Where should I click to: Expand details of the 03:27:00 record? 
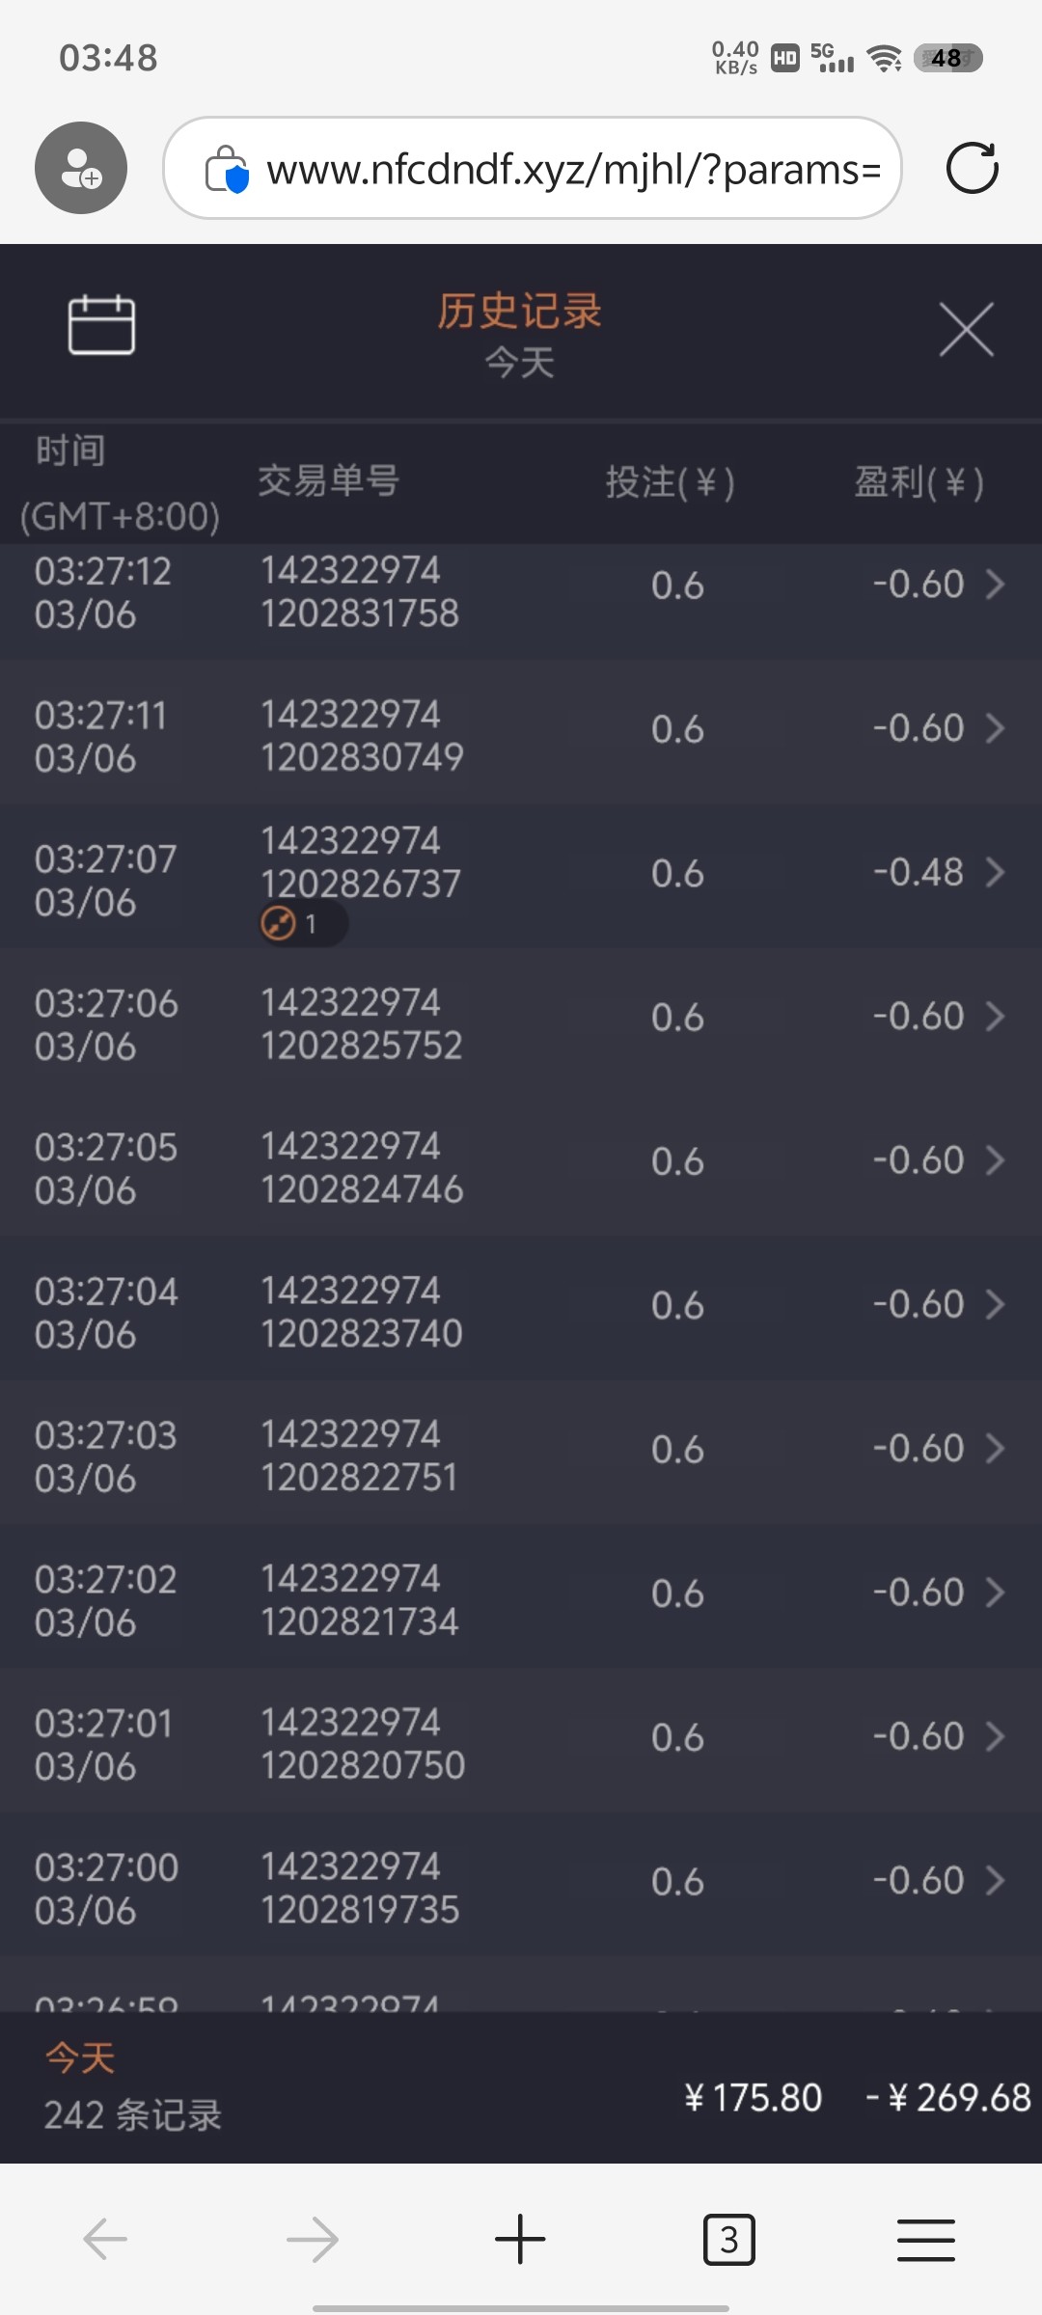pyautogui.click(x=995, y=1880)
